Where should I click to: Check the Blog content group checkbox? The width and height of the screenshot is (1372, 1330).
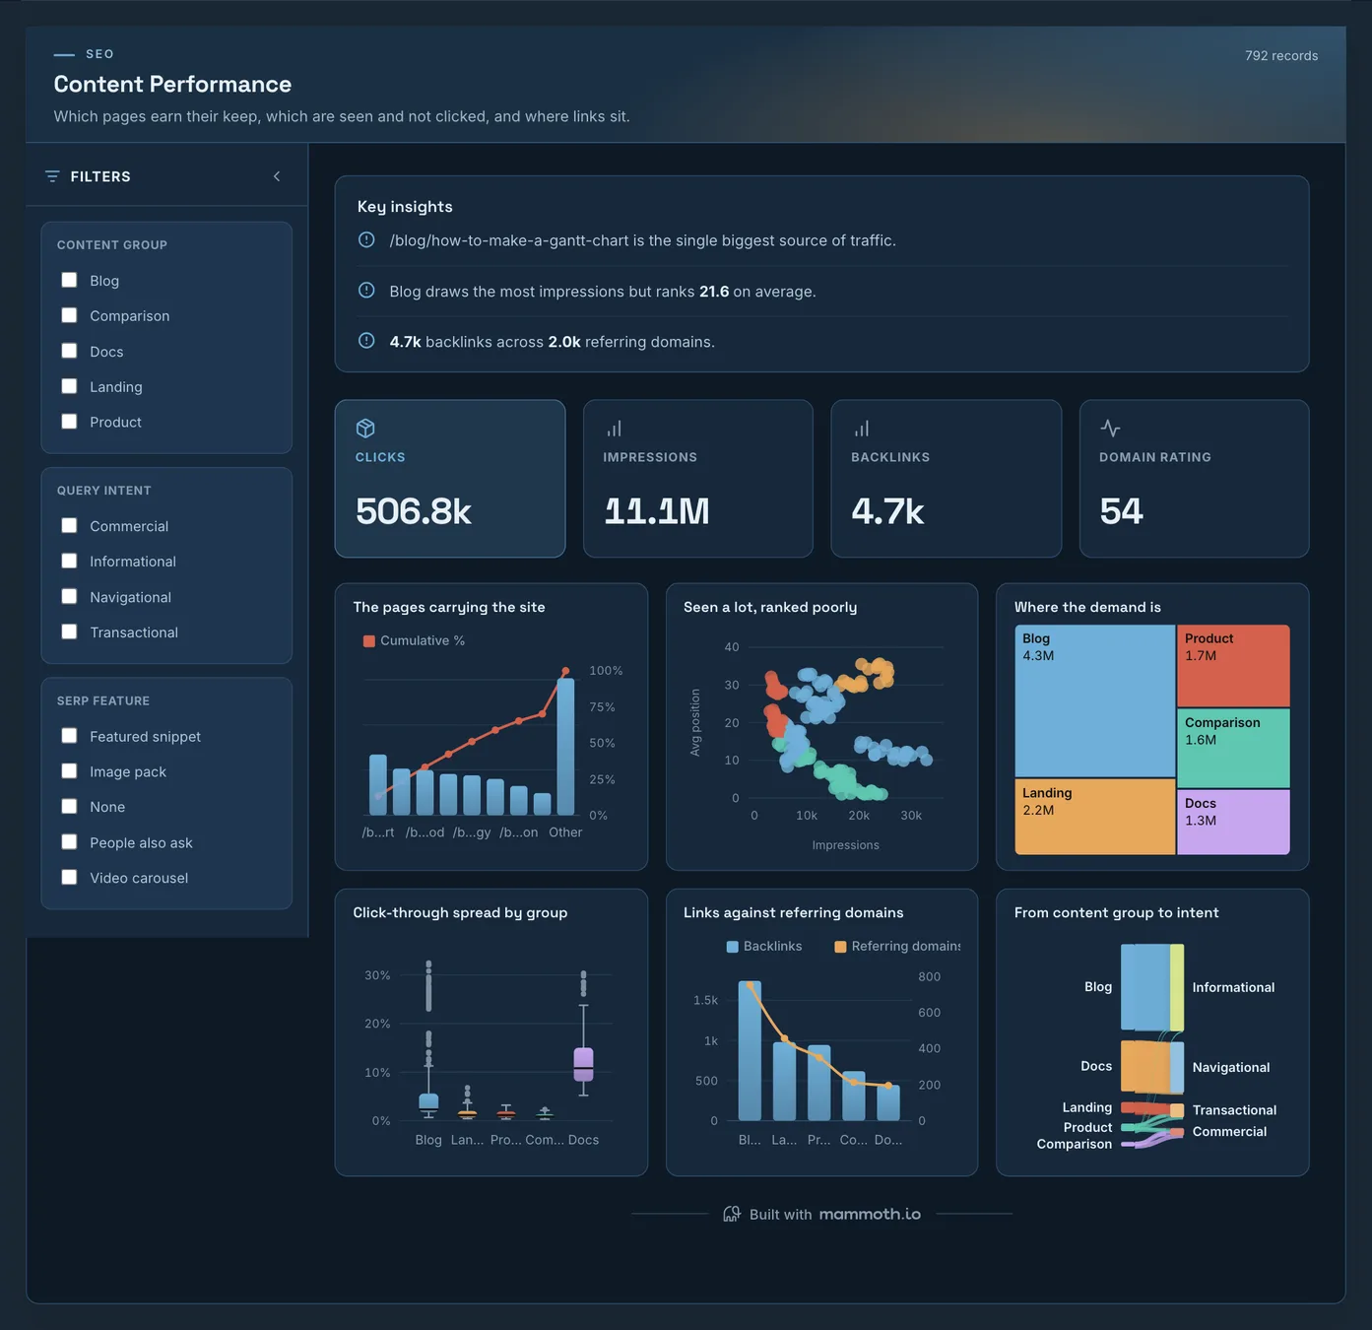point(69,280)
